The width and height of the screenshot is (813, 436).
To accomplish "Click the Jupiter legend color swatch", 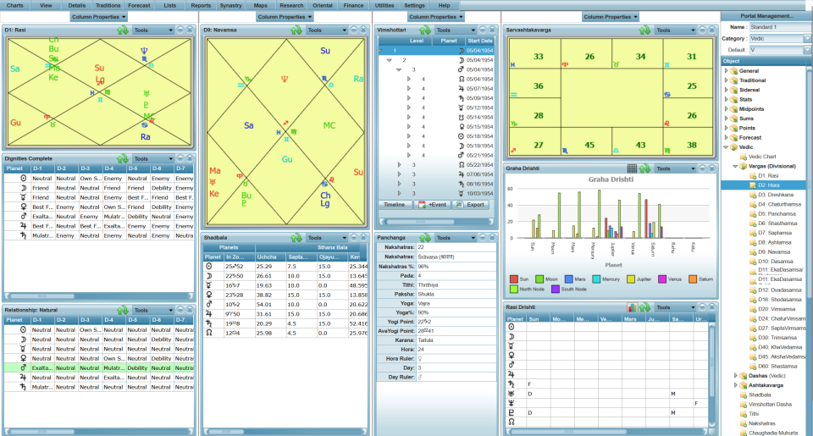I will point(630,279).
